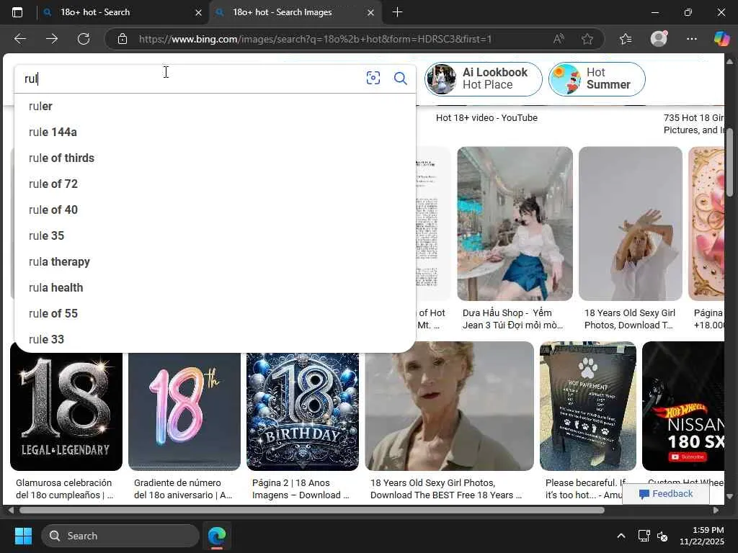The height and width of the screenshot is (553, 738).
Task: Click the scroll down arrow of page
Action: point(729,497)
